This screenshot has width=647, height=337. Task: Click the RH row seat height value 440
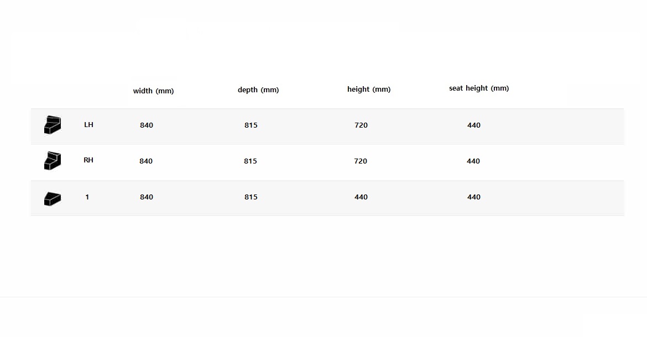(473, 161)
